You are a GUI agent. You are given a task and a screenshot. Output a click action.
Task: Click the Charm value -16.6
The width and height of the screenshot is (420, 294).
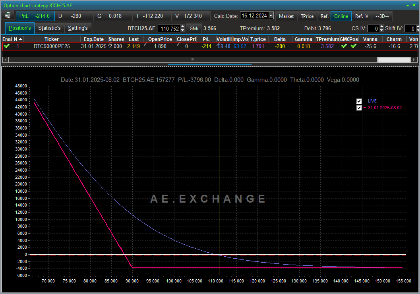394,46
